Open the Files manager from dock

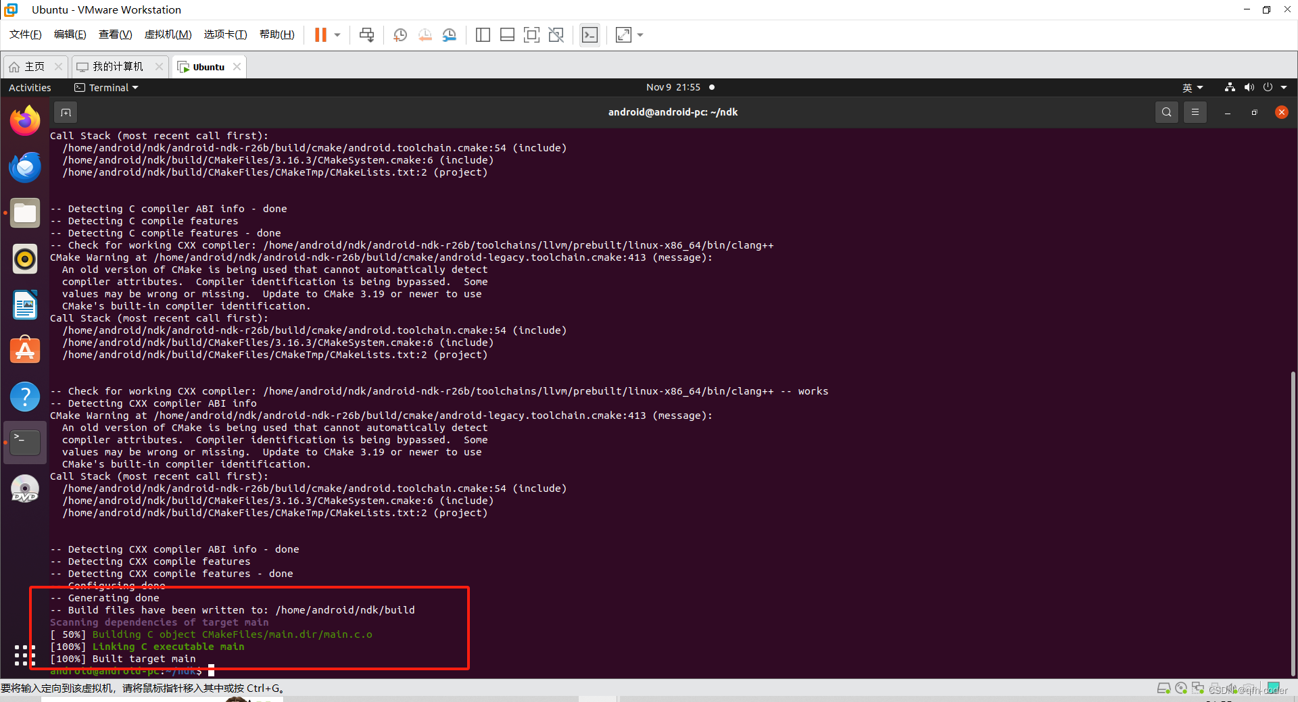(x=25, y=213)
